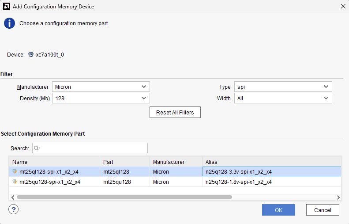The height and width of the screenshot is (224, 349).
Task: Open the Type dropdown set to spi
Action: pyautogui.click(x=282, y=87)
